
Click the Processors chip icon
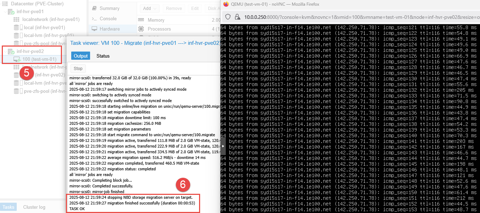(x=141, y=29)
